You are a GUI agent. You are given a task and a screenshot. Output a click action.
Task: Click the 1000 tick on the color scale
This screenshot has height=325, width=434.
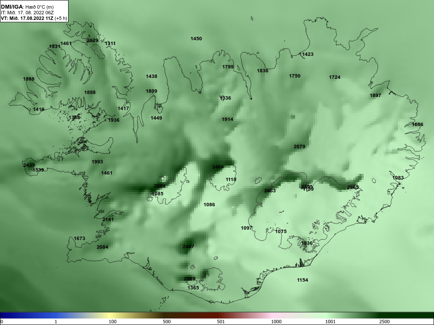[x=276, y=322]
